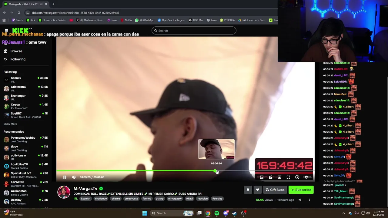Follow MrVargasTv with the heart button

point(257,190)
